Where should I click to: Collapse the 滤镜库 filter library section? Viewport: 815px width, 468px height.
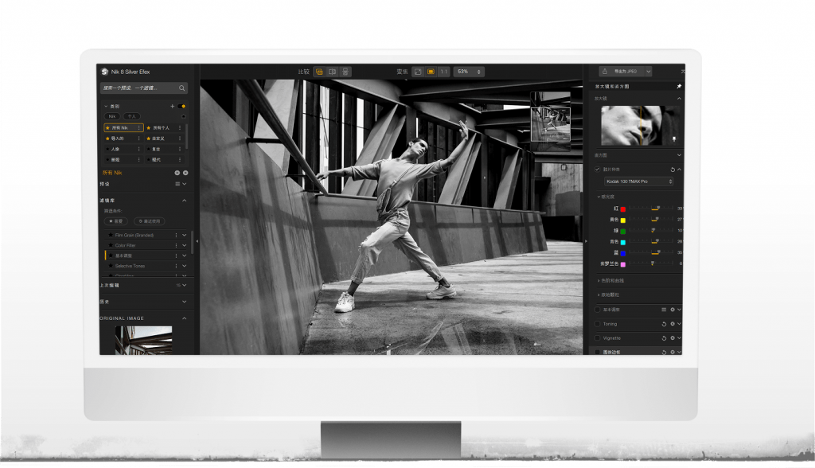[184, 201]
